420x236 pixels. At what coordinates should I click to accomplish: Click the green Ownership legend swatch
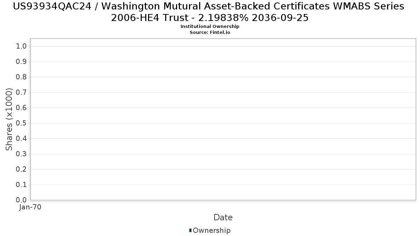190,230
